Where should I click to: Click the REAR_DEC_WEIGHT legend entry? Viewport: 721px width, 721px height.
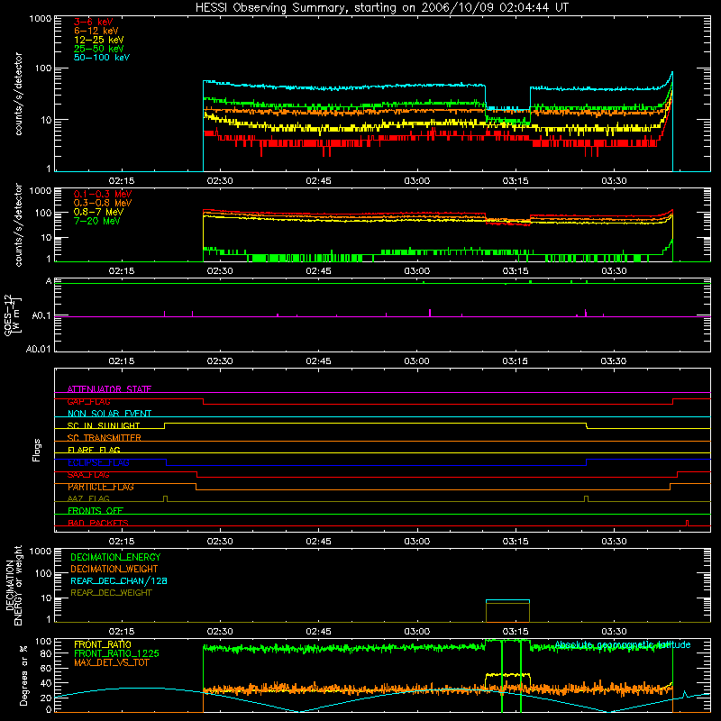pos(111,593)
